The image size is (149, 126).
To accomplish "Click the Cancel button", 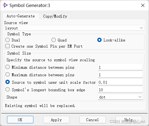I will 93,120.
